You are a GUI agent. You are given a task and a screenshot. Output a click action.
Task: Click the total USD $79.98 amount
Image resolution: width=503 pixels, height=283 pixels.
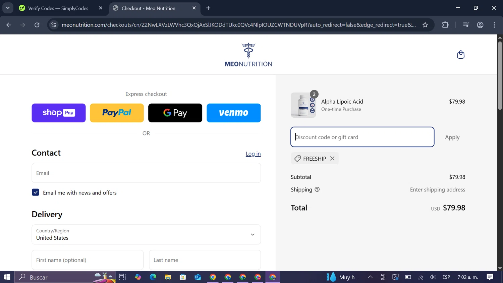448,208
